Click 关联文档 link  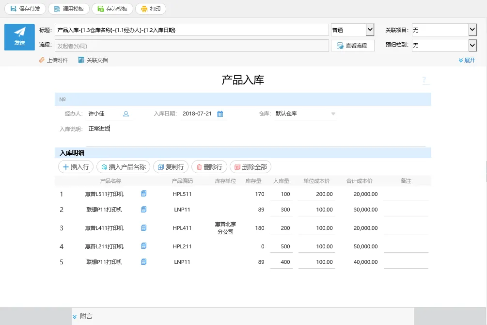point(93,60)
